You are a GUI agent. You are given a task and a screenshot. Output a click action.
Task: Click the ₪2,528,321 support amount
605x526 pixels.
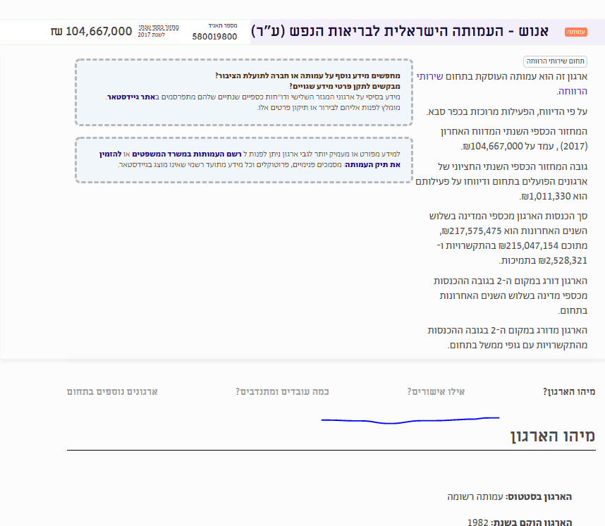[562, 260]
